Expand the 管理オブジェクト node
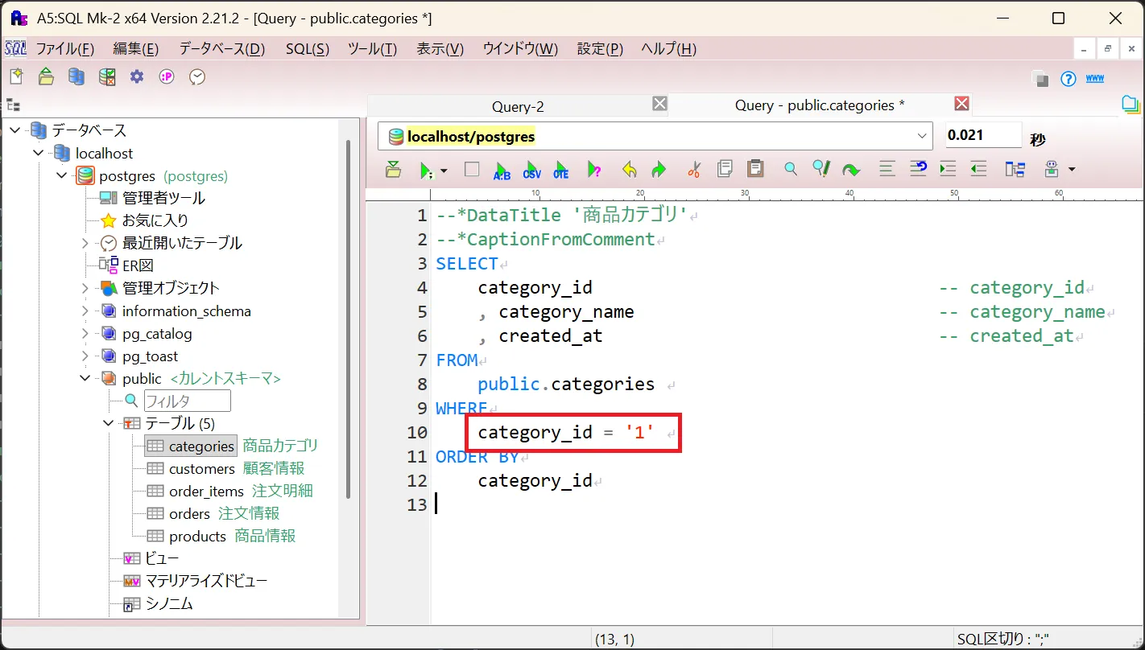The height and width of the screenshot is (650, 1145). 85,288
